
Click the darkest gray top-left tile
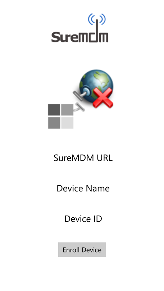tap(54, 110)
